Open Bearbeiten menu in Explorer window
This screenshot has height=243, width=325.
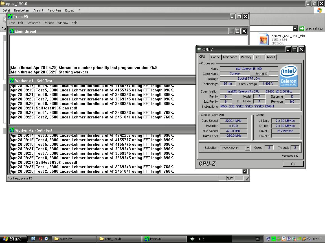coord(21,10)
